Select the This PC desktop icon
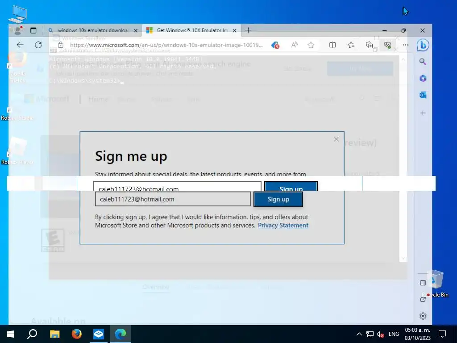This screenshot has height=343, width=457. tap(17, 15)
